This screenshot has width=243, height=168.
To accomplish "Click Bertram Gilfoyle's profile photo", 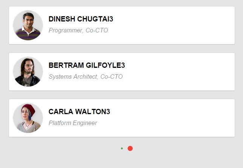I will pyautogui.click(x=28, y=72).
